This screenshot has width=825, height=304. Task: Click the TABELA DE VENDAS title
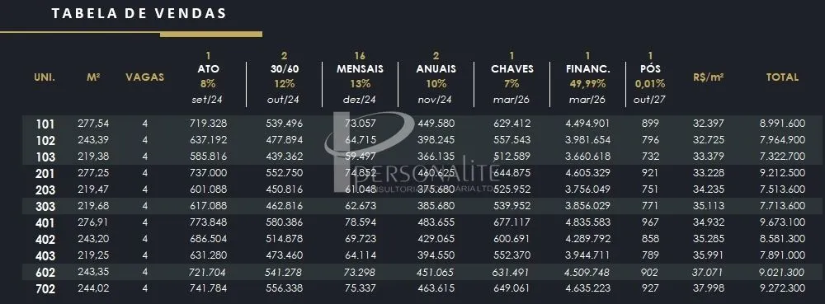(139, 14)
